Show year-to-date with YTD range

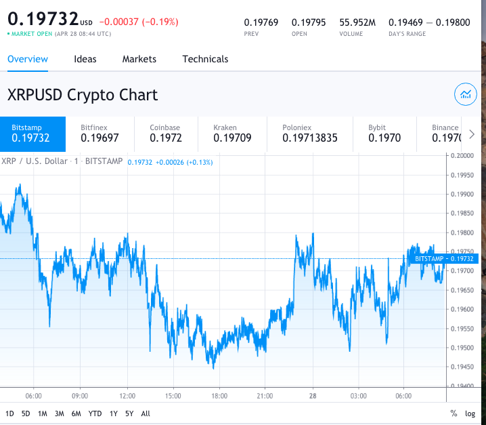point(95,413)
